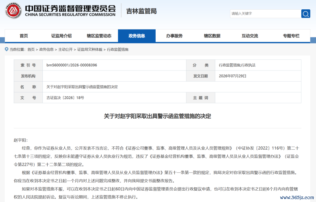The image size is (316, 202).
Task: Click the blue search magnifier icon
Action: pyautogui.click(x=306, y=14)
